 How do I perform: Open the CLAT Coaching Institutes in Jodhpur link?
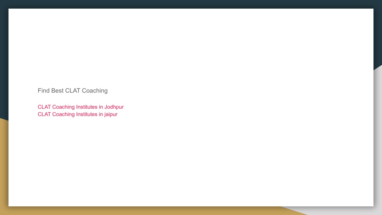click(81, 107)
